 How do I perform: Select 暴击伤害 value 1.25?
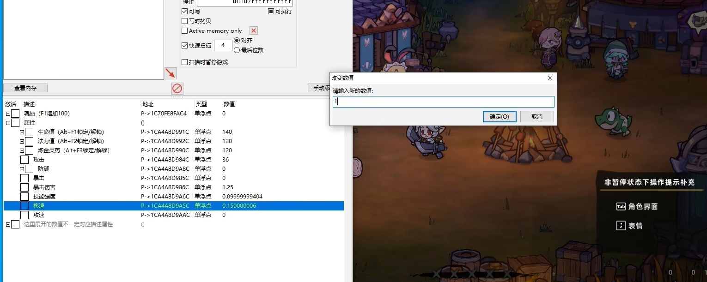point(228,187)
